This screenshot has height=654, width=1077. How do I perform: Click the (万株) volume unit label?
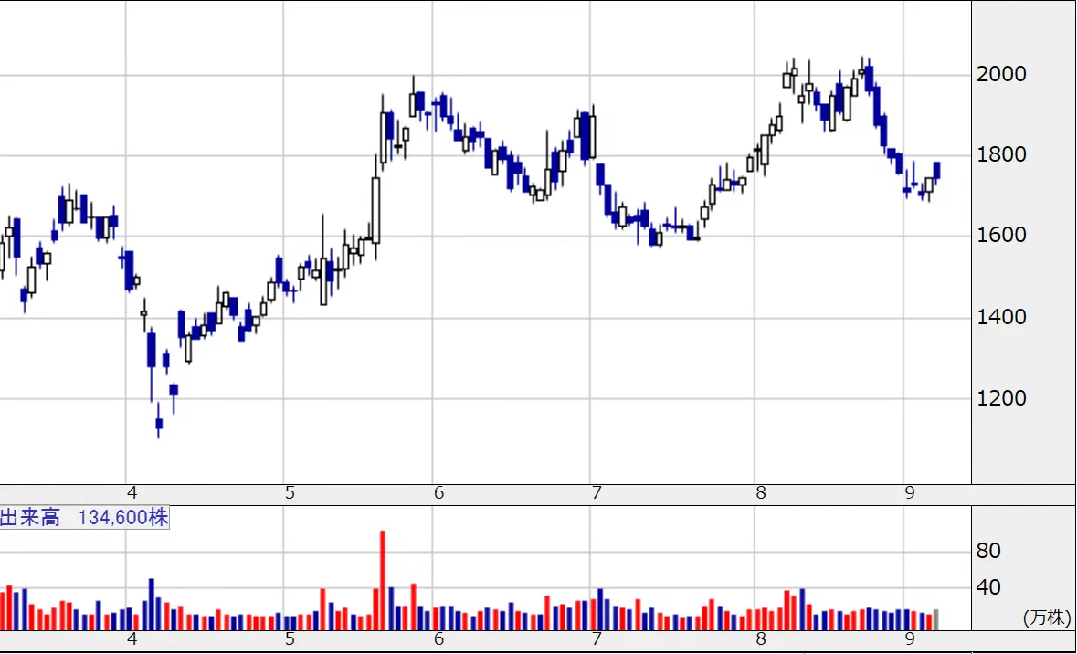click(1047, 617)
